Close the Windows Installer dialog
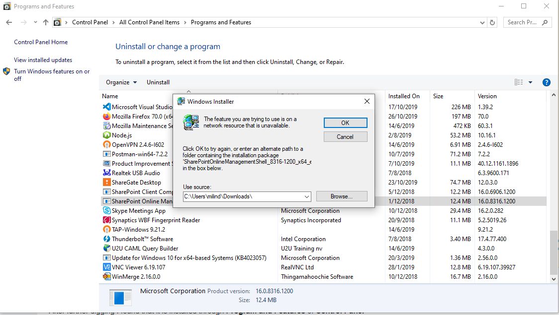Viewport: 559px width, 315px height. pos(367,101)
